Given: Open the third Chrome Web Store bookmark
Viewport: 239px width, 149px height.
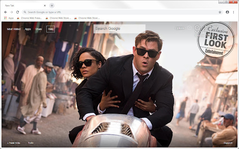Looking at the screenshot, I should click(87, 18).
